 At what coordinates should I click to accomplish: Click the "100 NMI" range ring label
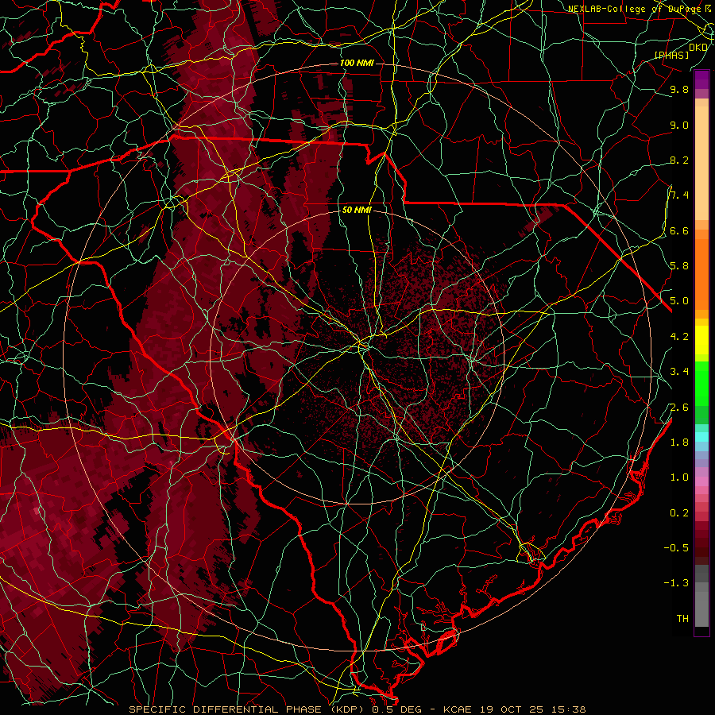point(357,63)
